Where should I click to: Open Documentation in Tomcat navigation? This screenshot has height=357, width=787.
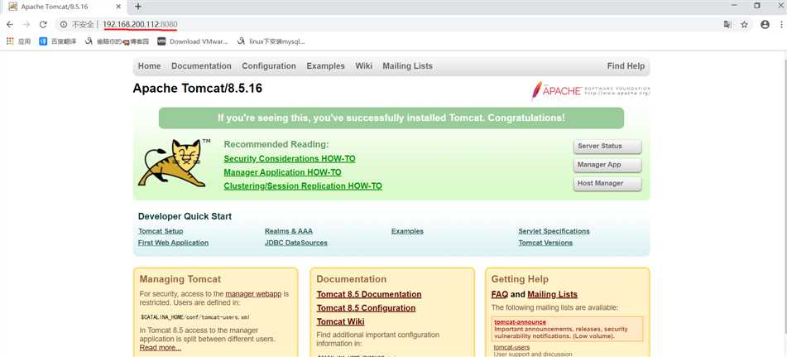point(201,66)
